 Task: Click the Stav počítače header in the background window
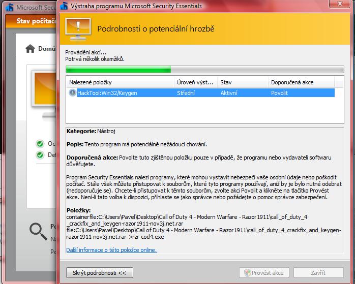(x=36, y=21)
